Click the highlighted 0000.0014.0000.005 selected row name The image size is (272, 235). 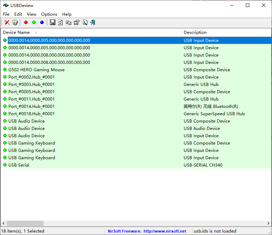coord(49,40)
